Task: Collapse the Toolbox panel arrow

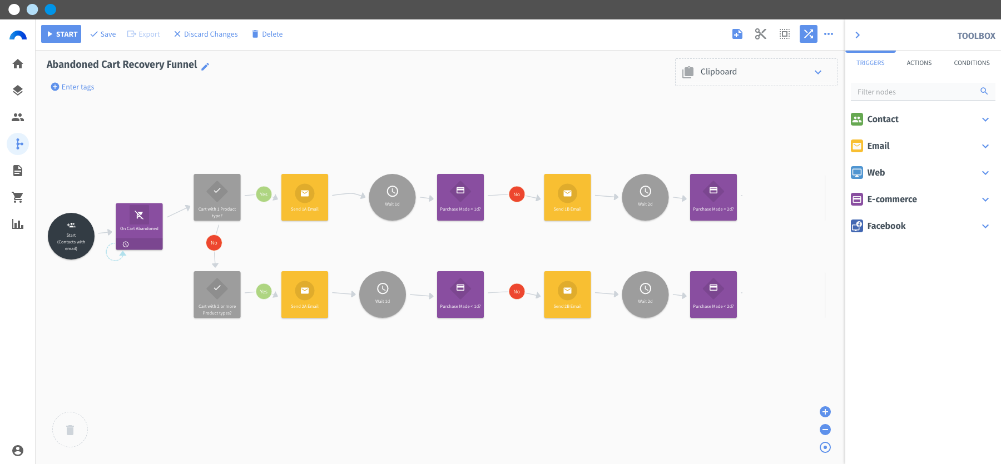Action: click(x=858, y=35)
